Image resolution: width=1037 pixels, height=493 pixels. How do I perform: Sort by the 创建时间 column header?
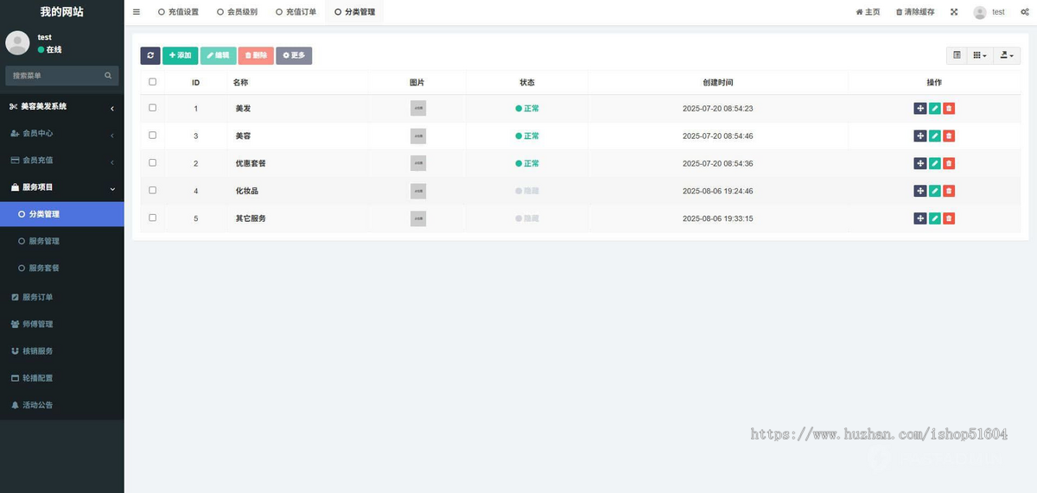pyautogui.click(x=718, y=82)
